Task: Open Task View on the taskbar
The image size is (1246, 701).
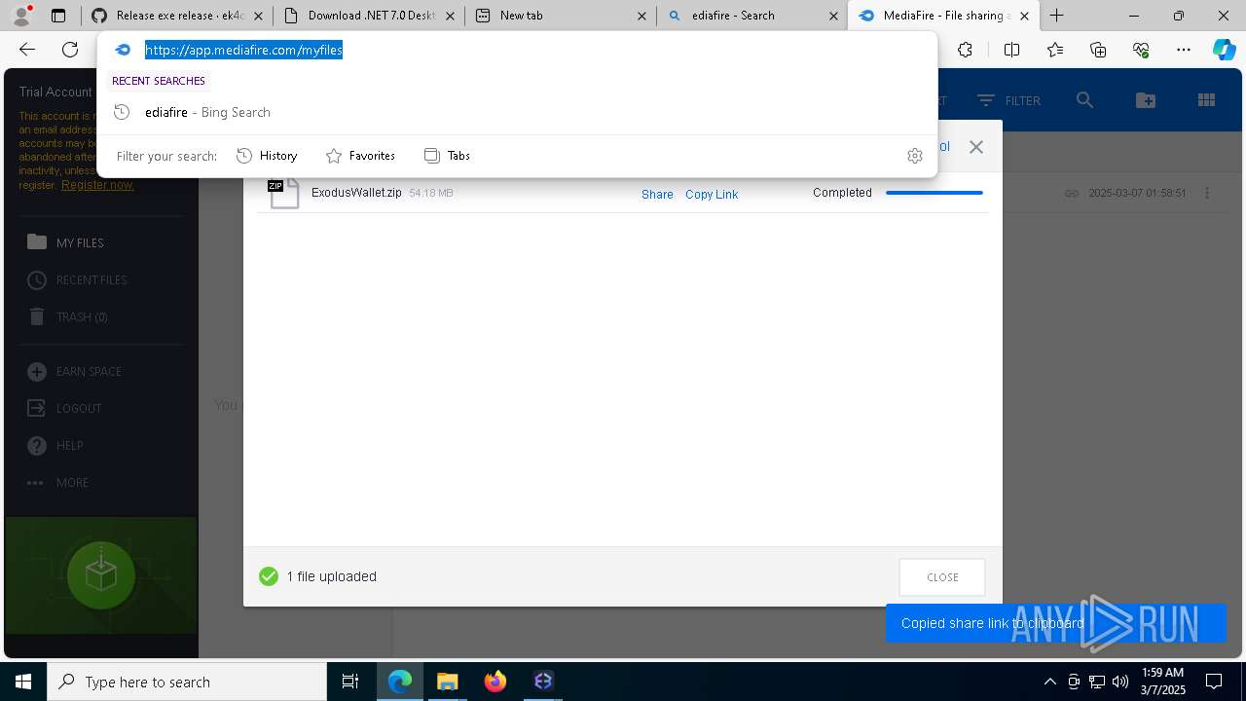Action: [350, 682]
